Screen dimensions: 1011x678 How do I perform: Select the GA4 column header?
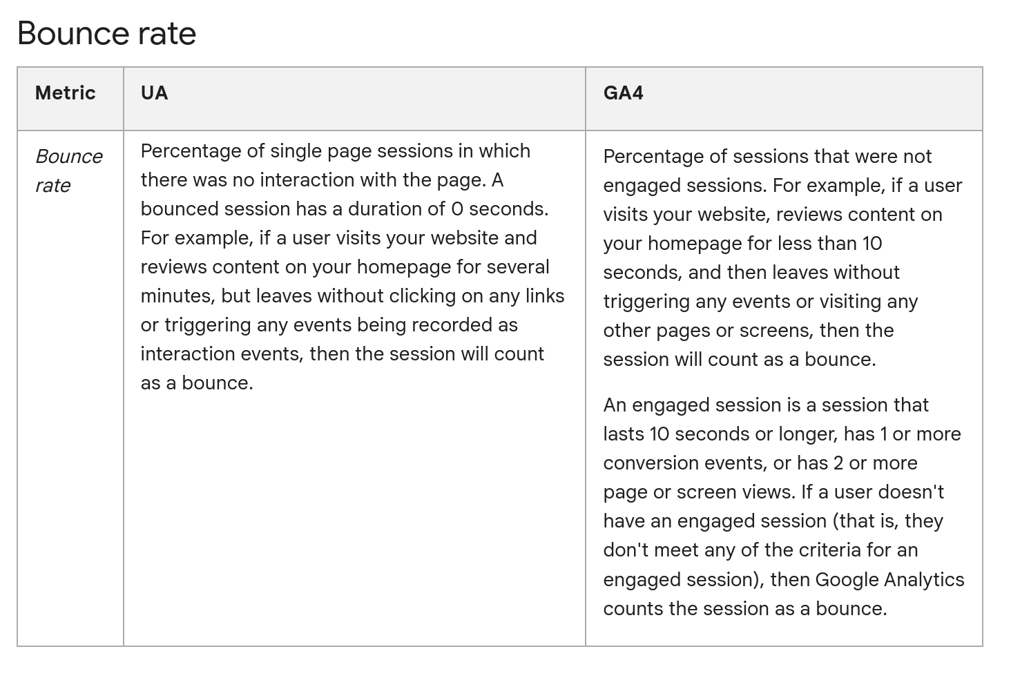[623, 93]
